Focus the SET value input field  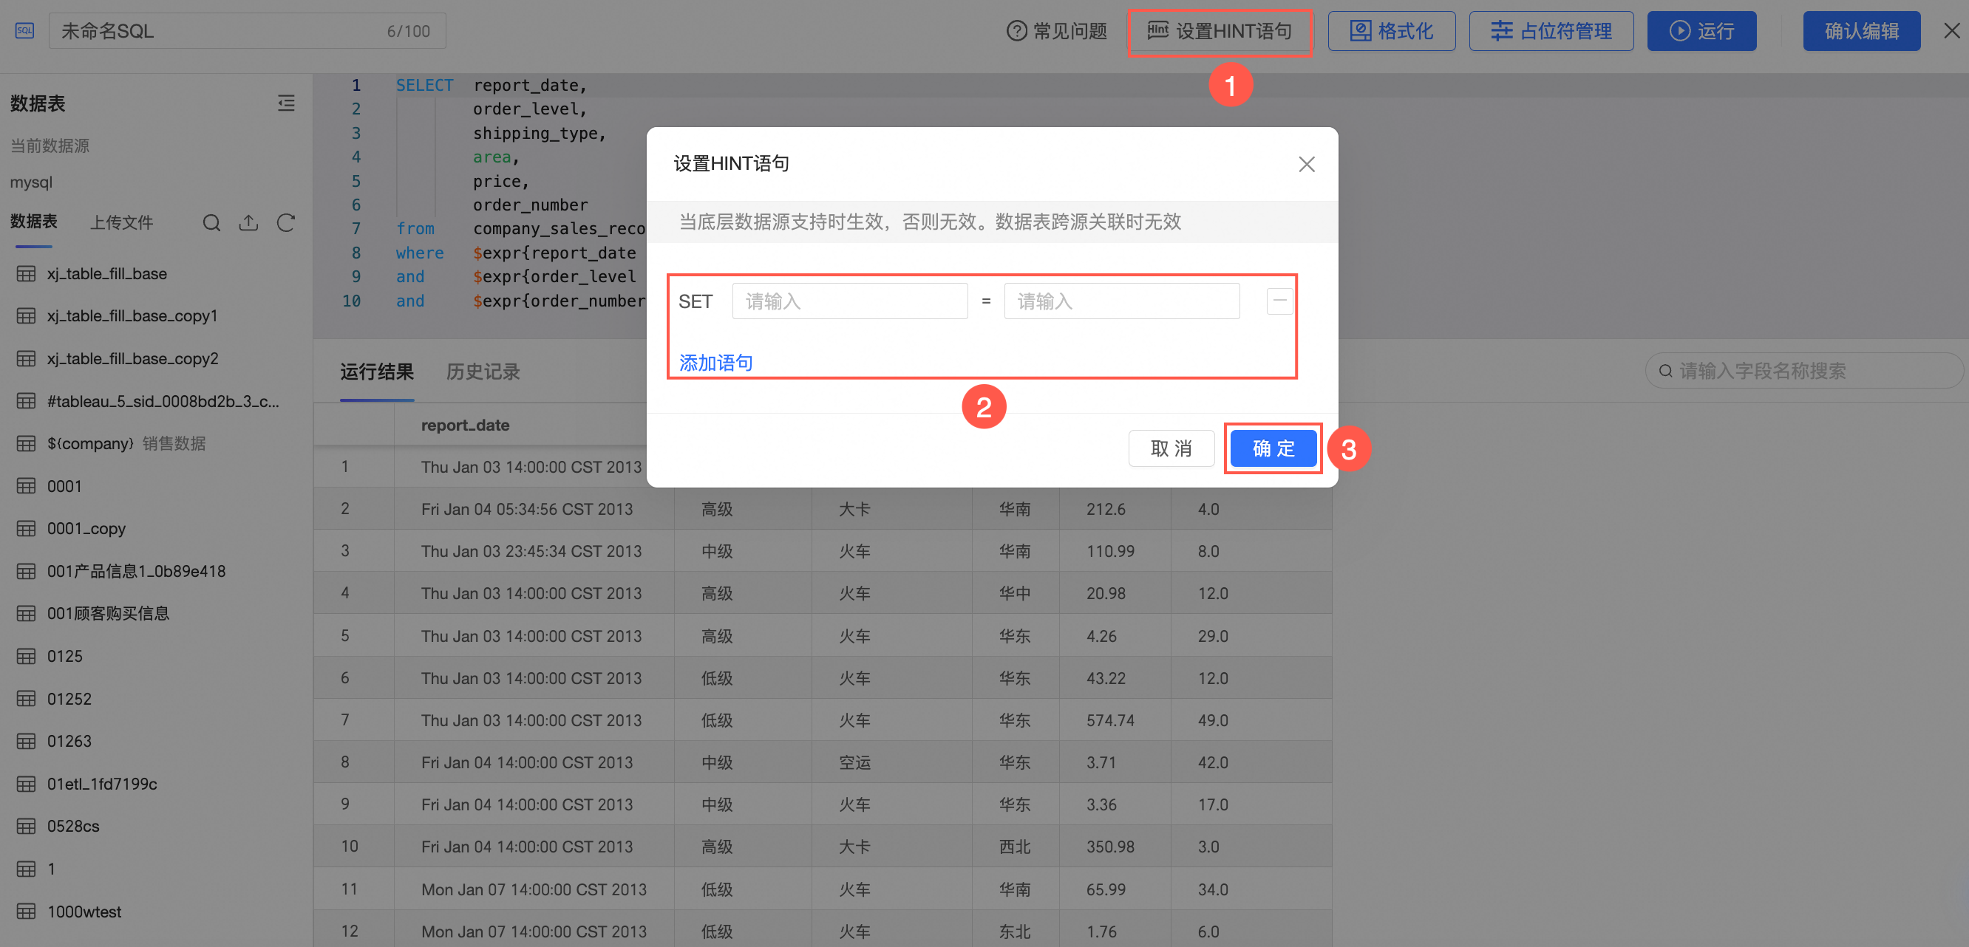point(1120,301)
